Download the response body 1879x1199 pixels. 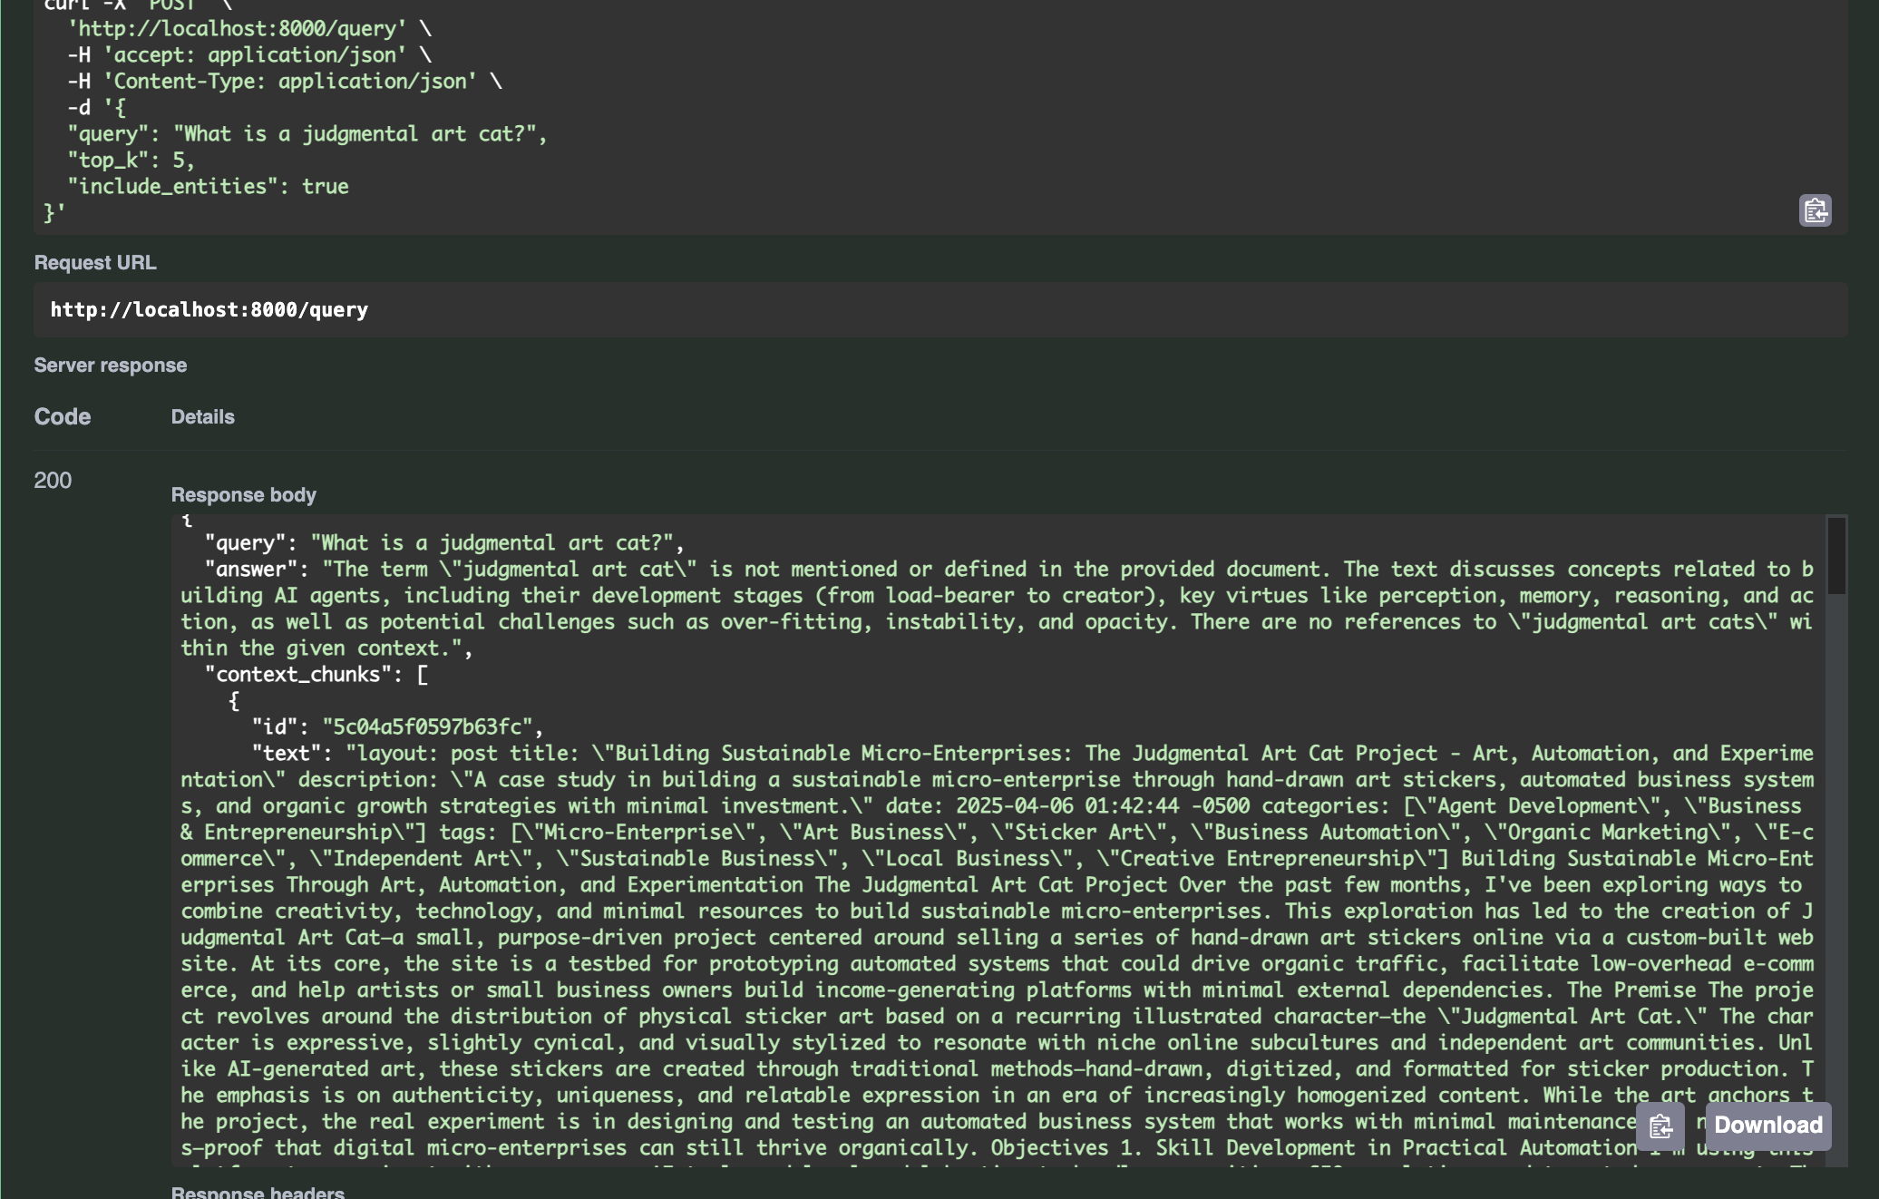coord(1767,1126)
